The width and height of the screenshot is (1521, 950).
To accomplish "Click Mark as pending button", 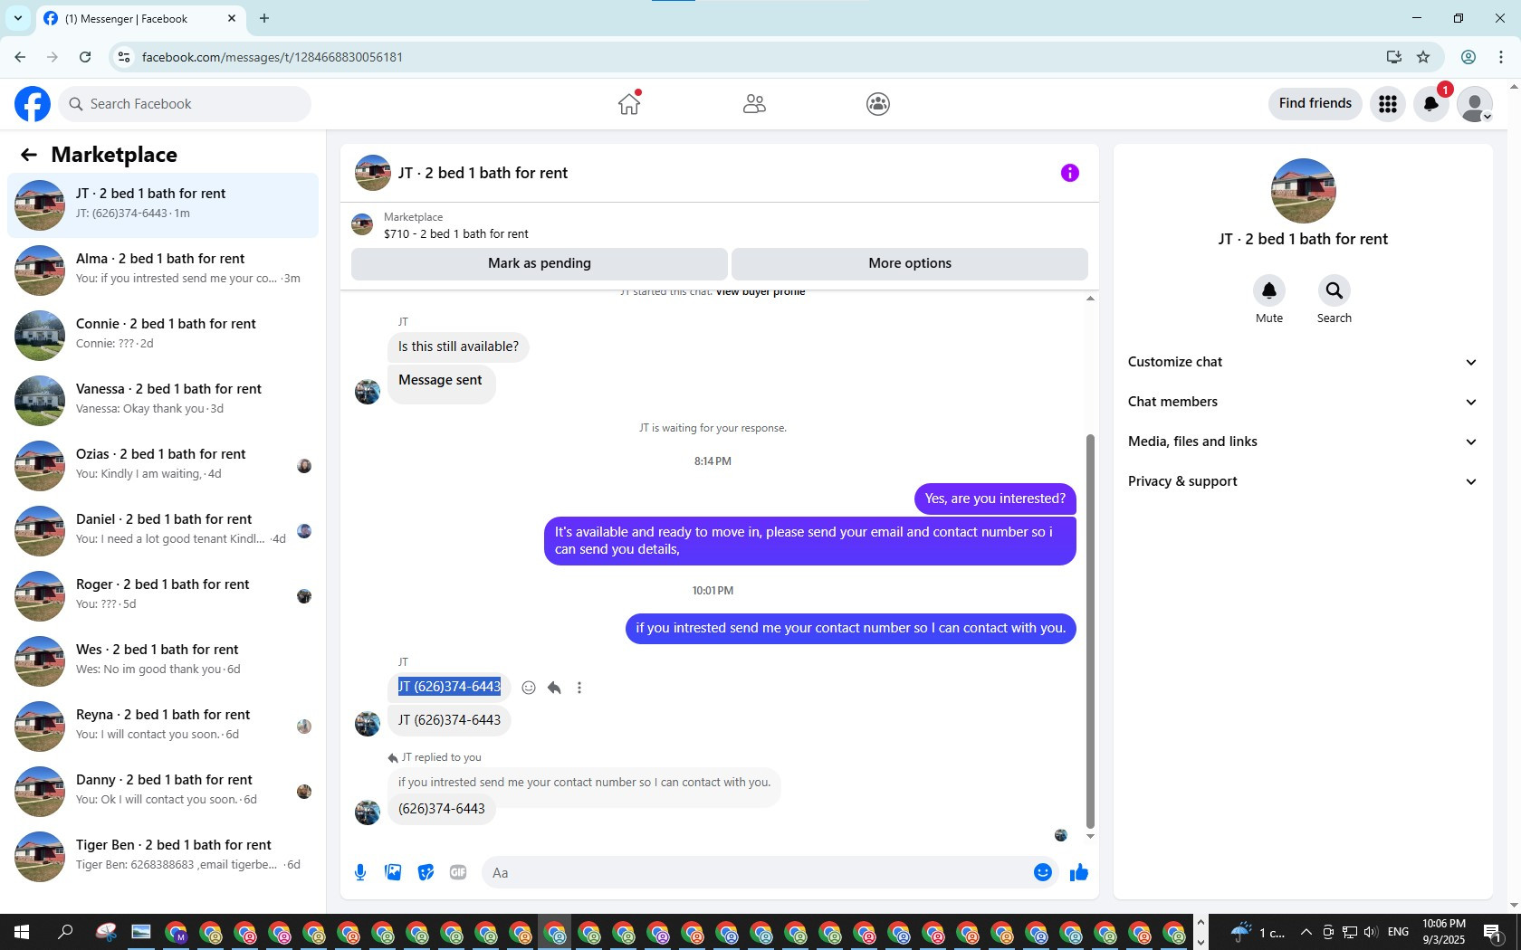I will [x=540, y=263].
